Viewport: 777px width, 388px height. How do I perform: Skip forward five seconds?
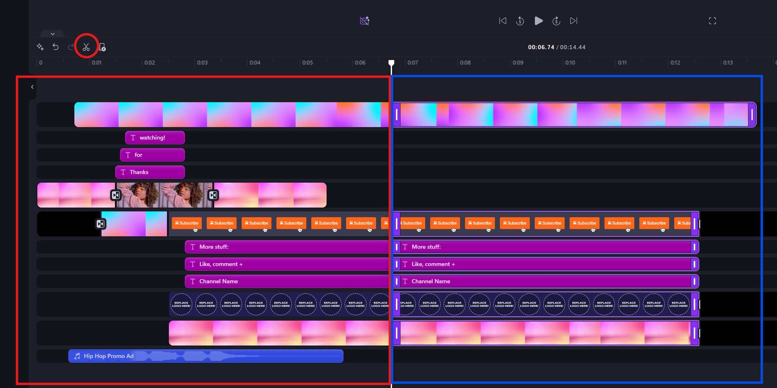(556, 21)
